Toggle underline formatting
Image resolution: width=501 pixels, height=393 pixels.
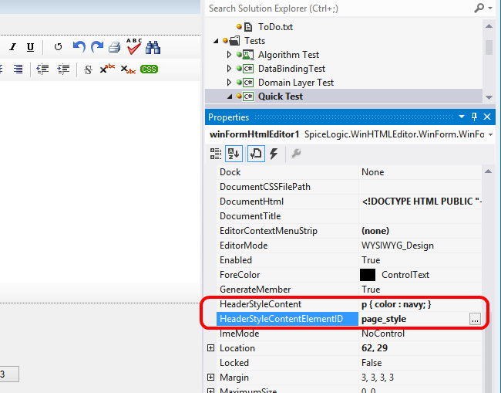(30, 47)
